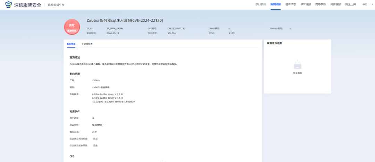Viewport: 375px width, 162px height.
Task: Click the precondition value 低权限用户
Action: click(98, 125)
